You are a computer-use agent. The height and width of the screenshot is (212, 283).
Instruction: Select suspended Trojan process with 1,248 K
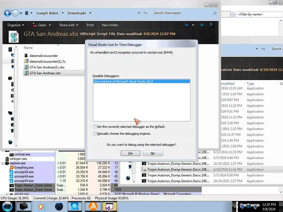(34, 190)
